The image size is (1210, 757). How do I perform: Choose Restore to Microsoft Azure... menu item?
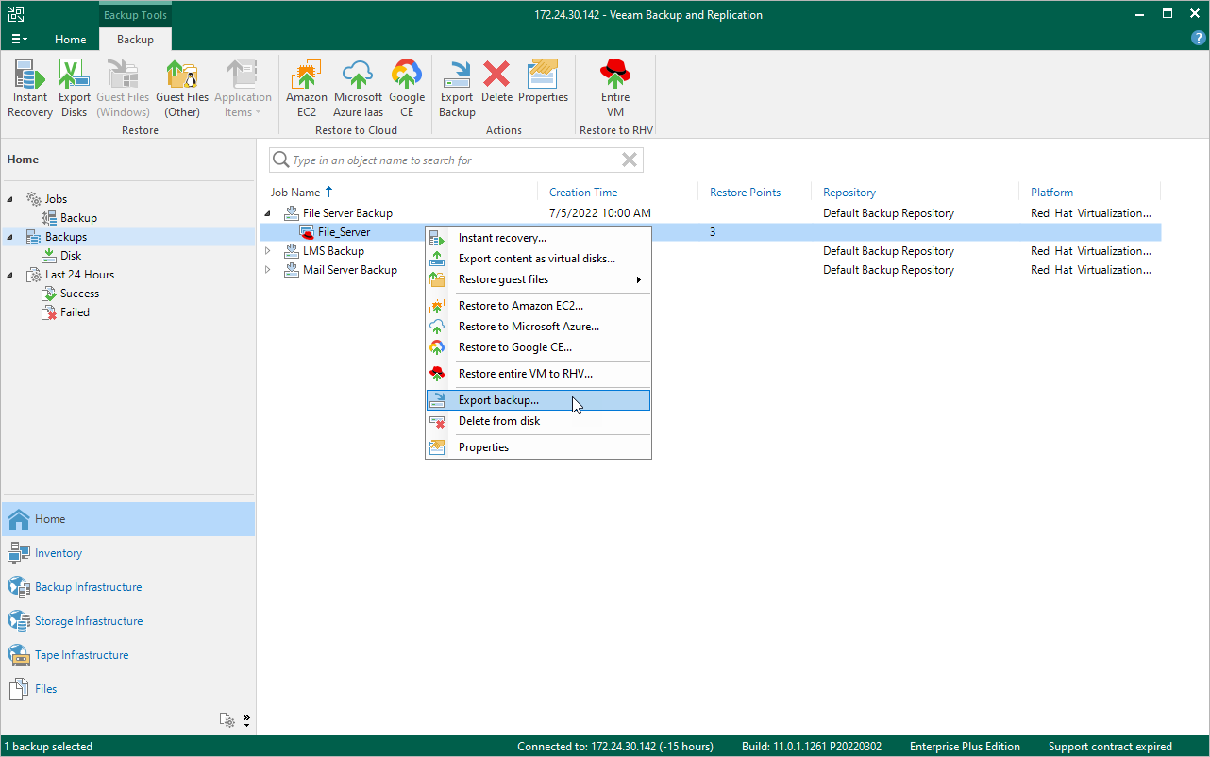click(x=538, y=327)
